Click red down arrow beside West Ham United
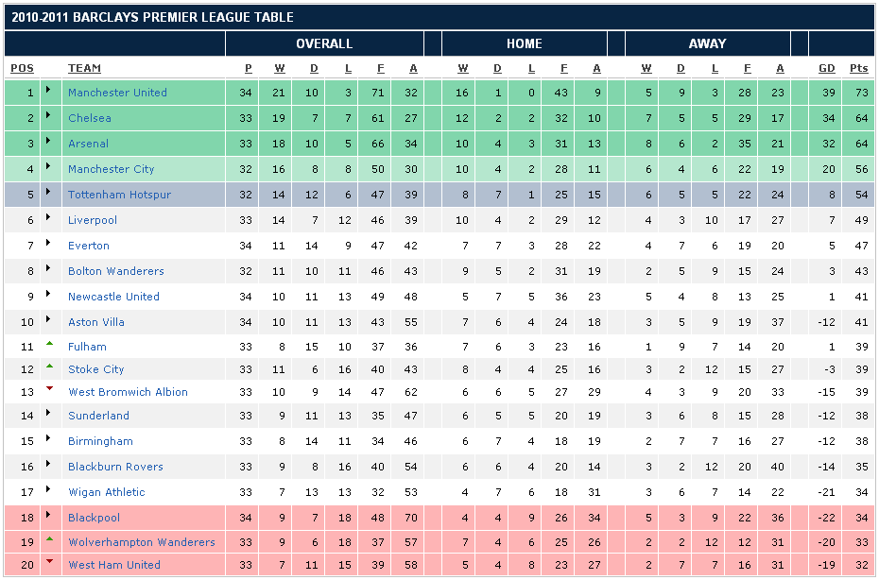This screenshot has width=879, height=580. tap(49, 563)
